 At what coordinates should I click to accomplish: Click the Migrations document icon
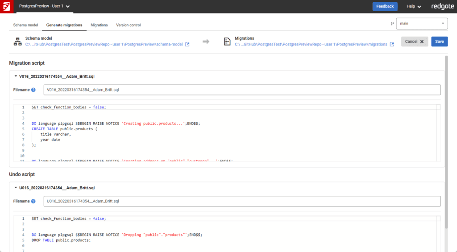[x=227, y=41]
